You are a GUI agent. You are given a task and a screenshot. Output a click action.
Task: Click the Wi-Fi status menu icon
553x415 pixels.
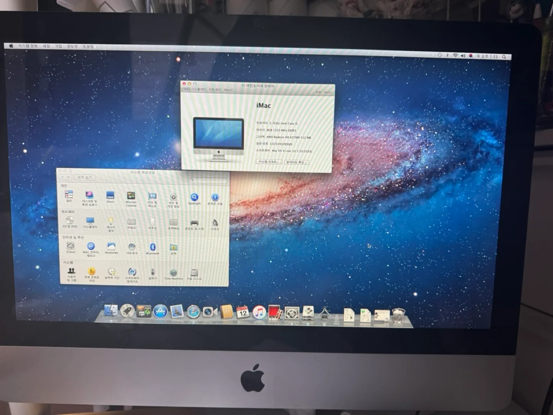(x=455, y=56)
